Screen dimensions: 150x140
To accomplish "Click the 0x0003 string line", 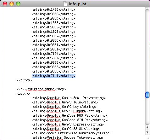I will (54, 67).
